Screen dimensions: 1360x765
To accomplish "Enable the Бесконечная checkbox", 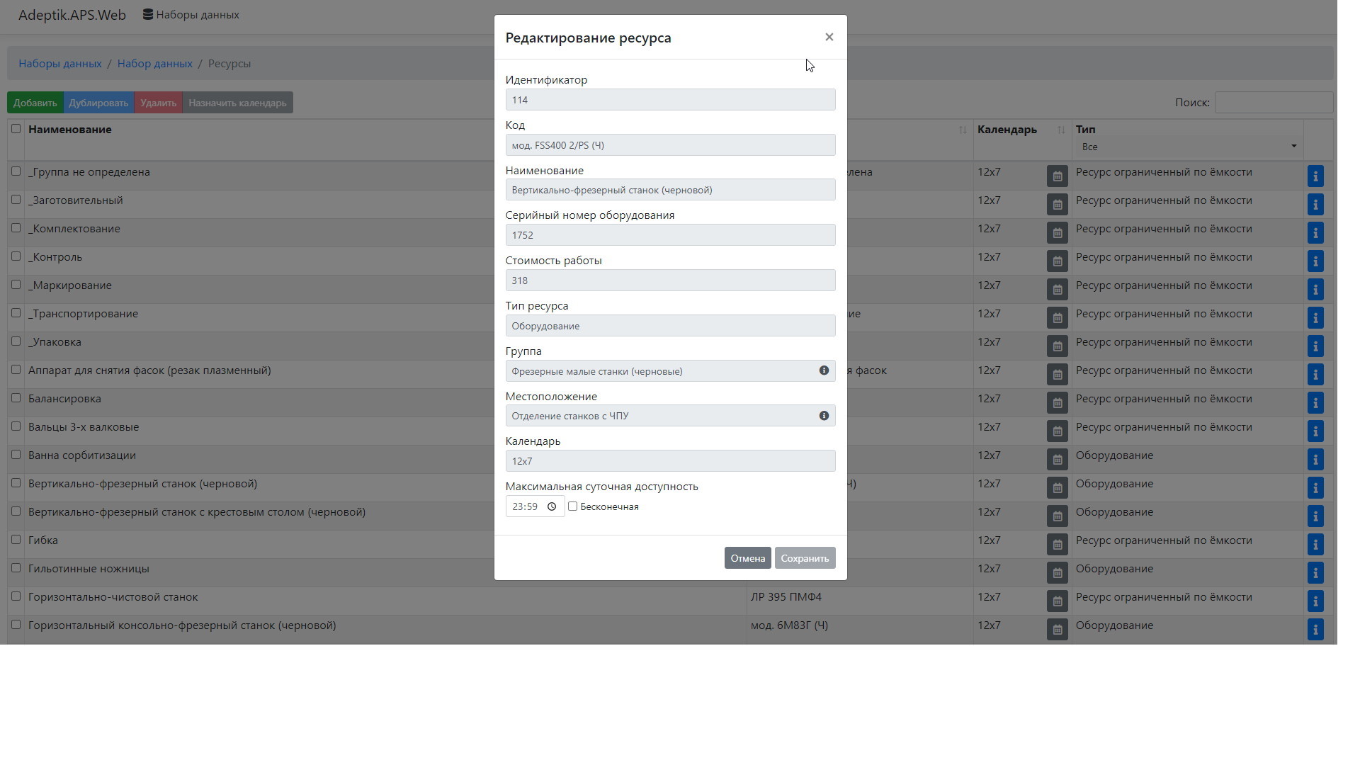I will [572, 506].
